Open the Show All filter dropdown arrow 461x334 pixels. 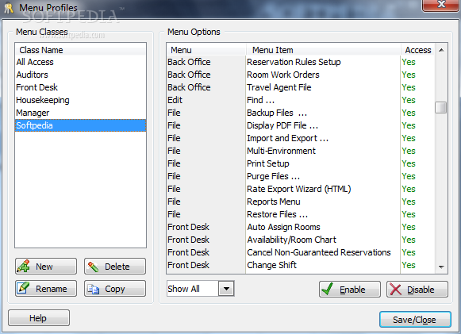226,289
